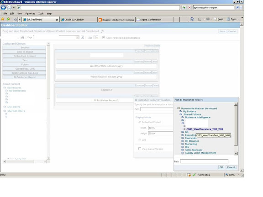This screenshot has width=263, height=197.
Task: Switch to the Oracle BI Publisher tab
Action: [79, 20]
